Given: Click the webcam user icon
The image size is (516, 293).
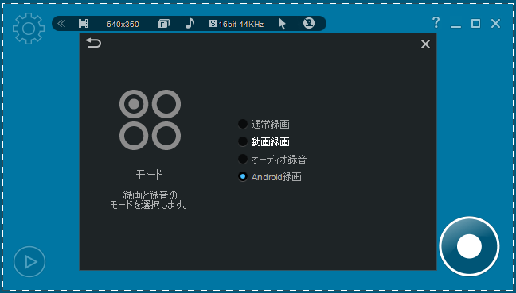Looking at the screenshot, I should [x=309, y=23].
